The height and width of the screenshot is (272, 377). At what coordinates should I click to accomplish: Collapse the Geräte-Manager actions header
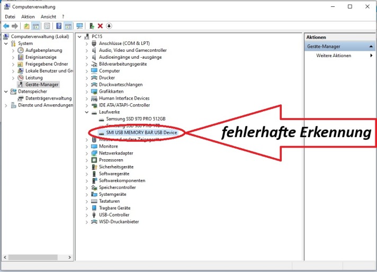coord(371,47)
